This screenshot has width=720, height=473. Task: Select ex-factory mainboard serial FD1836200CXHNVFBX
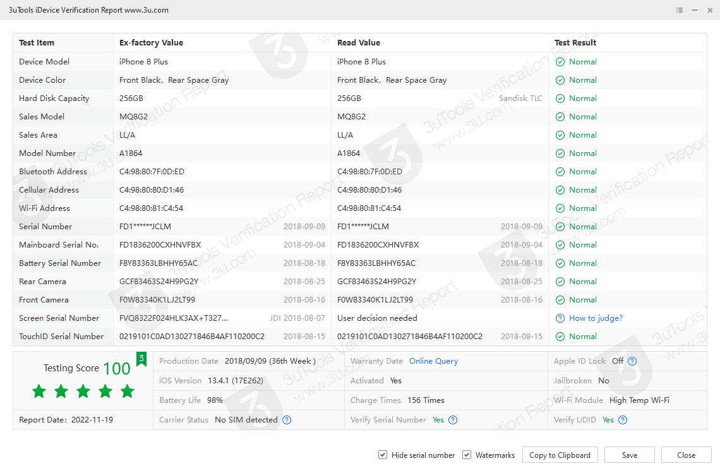tap(160, 245)
